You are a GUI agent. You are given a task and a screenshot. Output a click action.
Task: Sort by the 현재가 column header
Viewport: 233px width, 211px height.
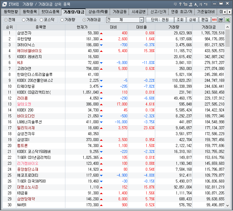(82, 27)
